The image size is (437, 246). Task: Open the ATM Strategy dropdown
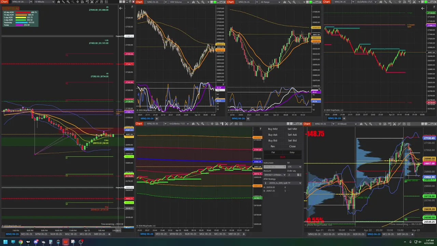click(x=283, y=183)
